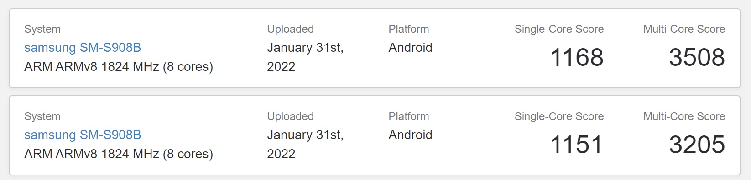Click Uploaded label in the 1151 result card
Screen dimensions: 751x180
pyautogui.click(x=290, y=116)
